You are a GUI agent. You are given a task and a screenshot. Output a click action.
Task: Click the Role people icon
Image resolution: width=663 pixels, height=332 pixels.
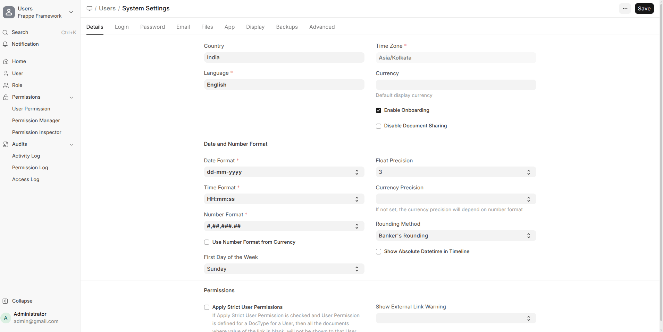[6, 86]
